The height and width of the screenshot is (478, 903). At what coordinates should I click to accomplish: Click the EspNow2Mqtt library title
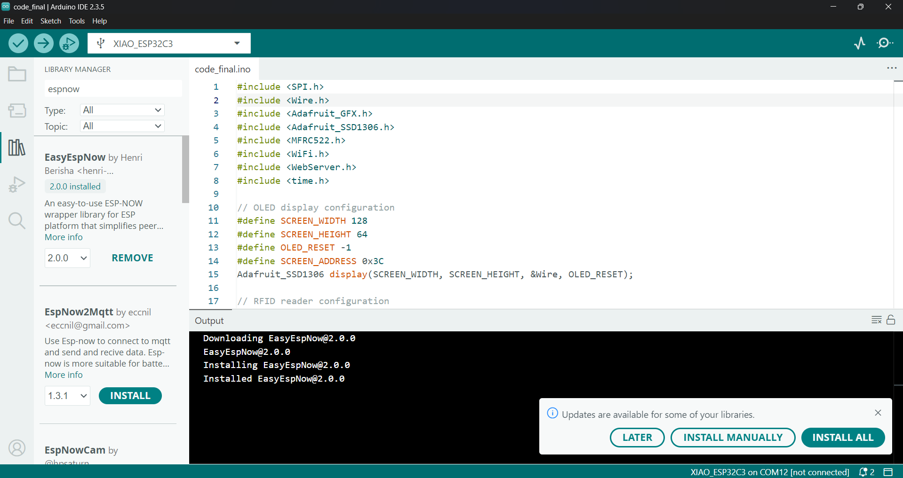[79, 312]
